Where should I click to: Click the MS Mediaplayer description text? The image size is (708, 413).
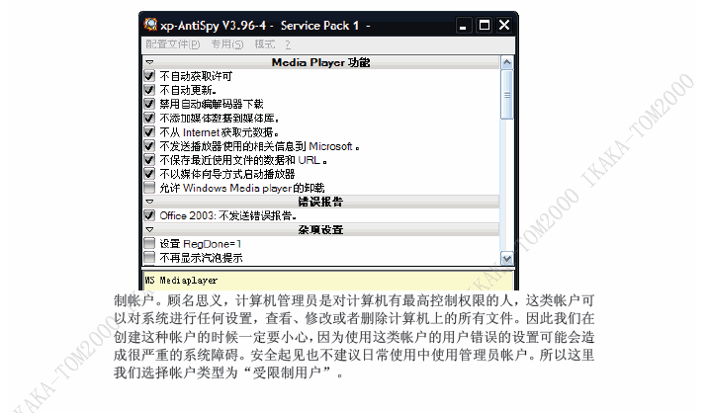tap(181, 281)
